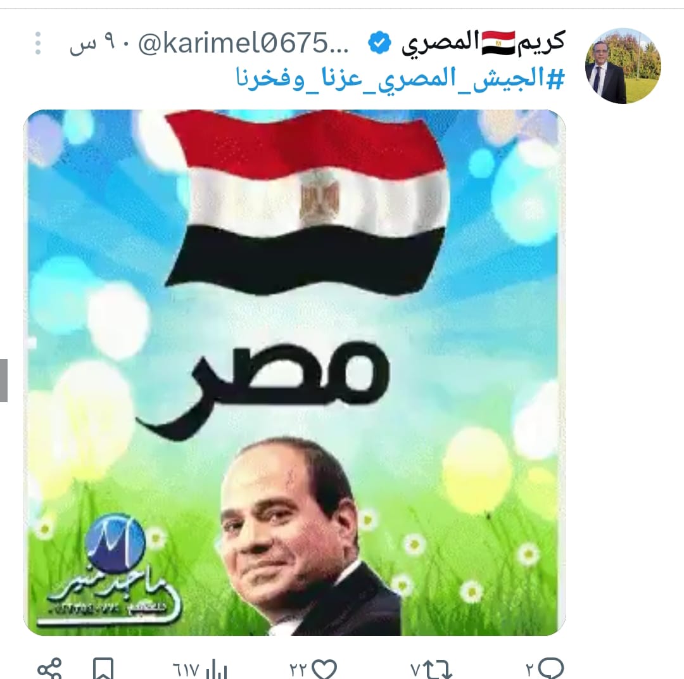Screen dimensions: 684x679
Task: Reply via the speech bubble icon
Action: [551, 669]
